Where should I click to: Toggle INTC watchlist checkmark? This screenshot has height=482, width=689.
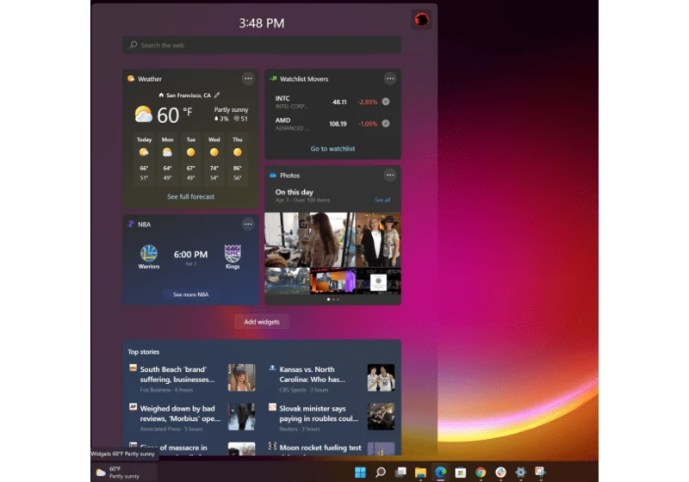tap(386, 102)
